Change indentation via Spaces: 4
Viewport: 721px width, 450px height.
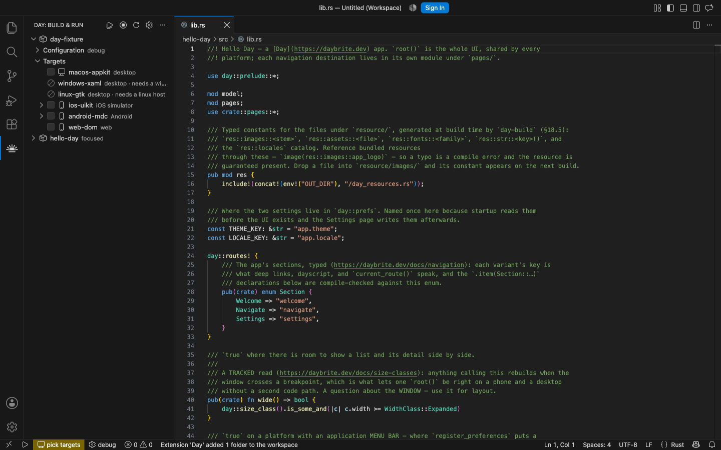tap(597, 444)
